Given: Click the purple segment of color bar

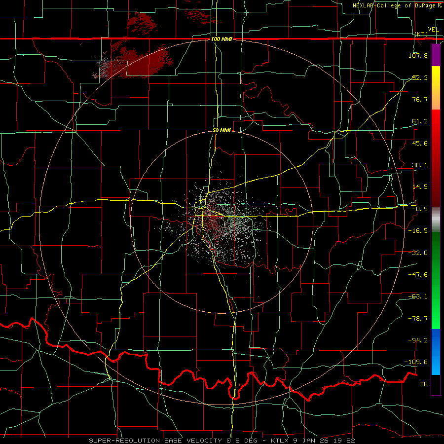Looking at the screenshot, I should [436, 55].
